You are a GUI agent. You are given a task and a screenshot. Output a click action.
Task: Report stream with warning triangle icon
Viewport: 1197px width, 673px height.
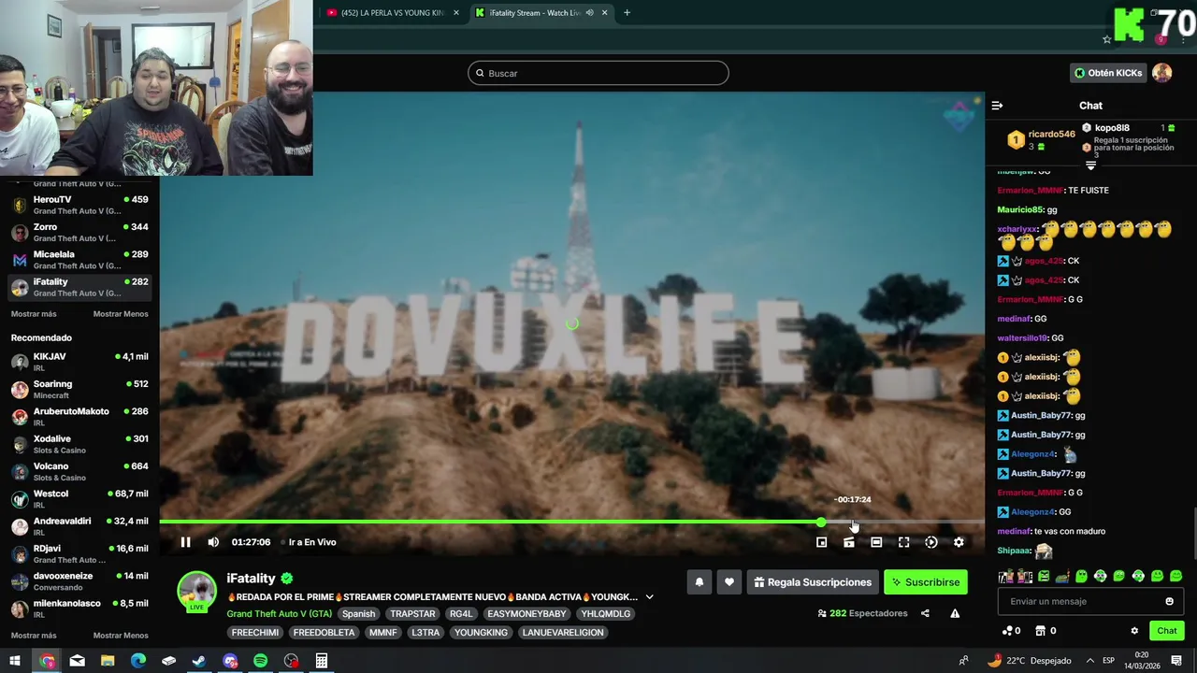955,614
